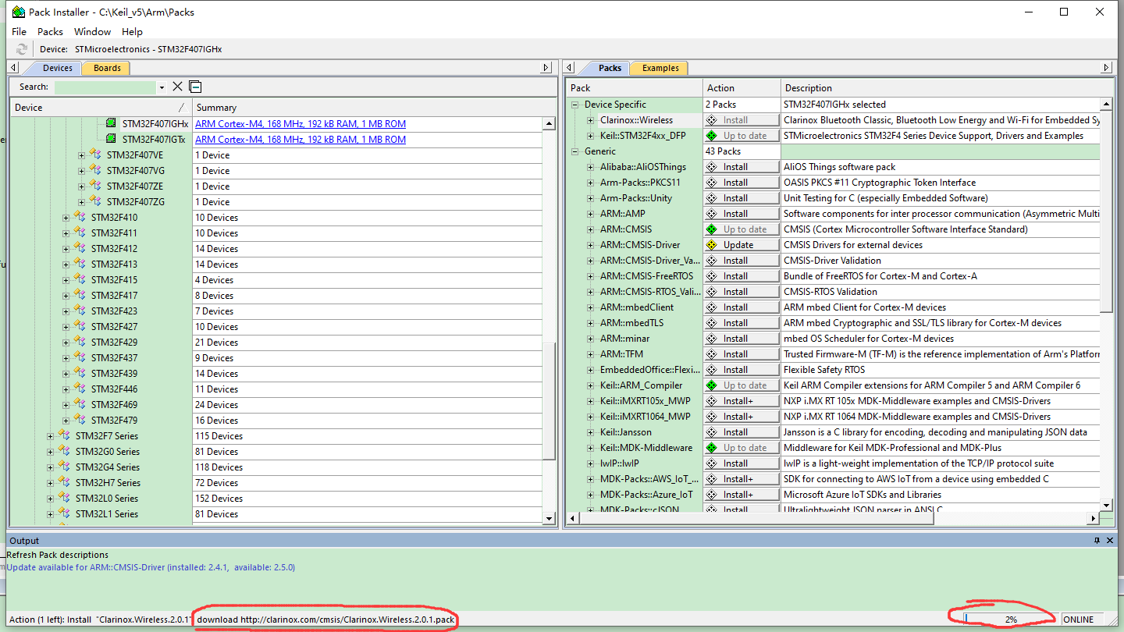
Task: Open STM32F407IGHx Cortex-M4 summary link
Action: pos(301,123)
